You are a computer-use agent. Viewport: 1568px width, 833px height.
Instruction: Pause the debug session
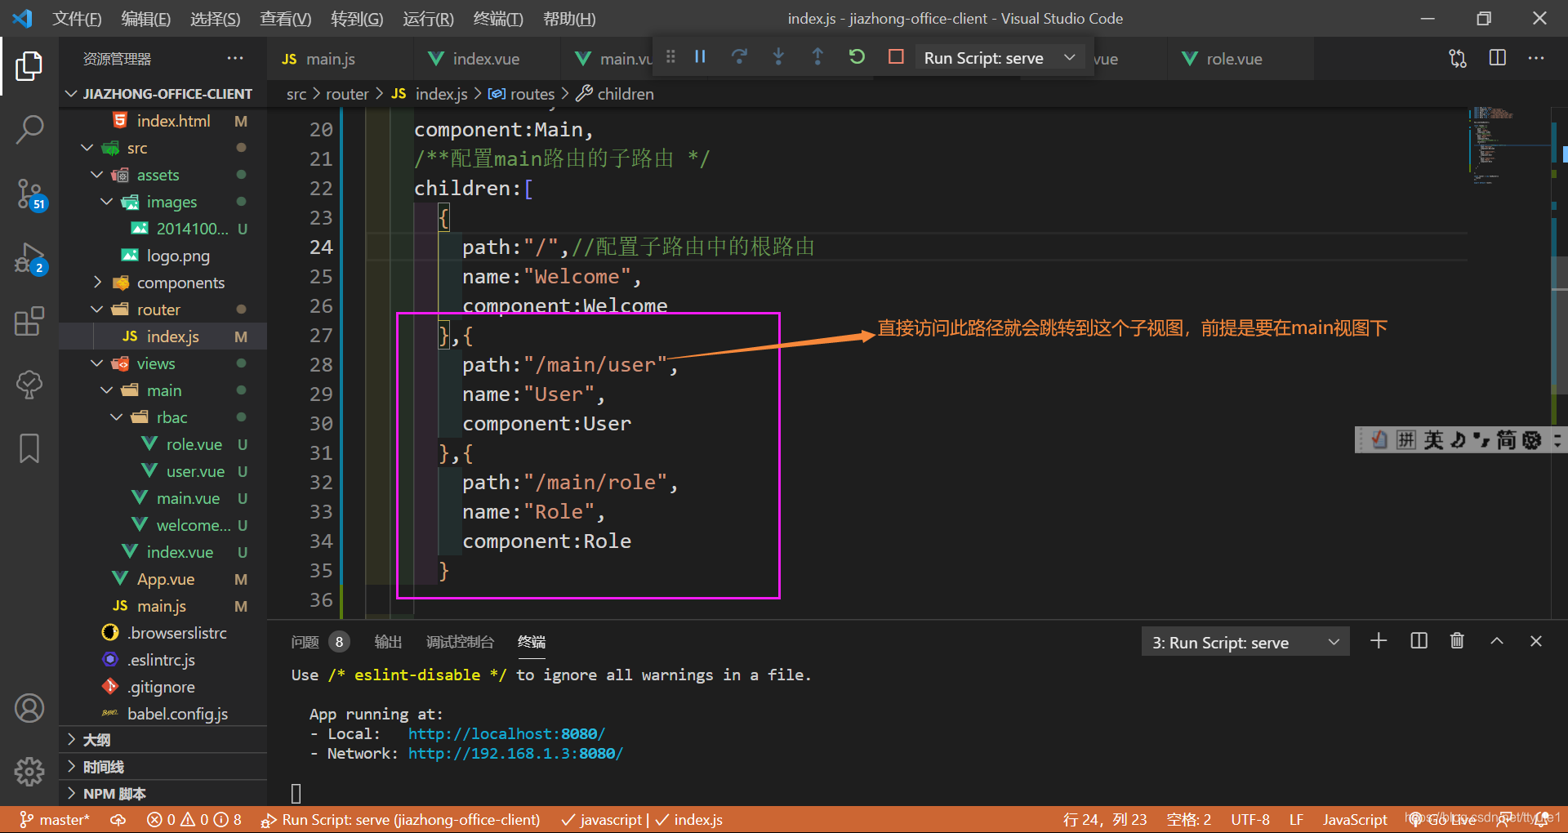(700, 56)
